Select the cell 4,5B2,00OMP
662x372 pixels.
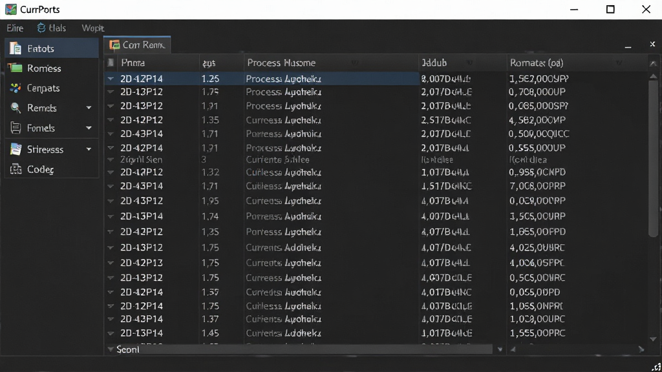coord(537,120)
